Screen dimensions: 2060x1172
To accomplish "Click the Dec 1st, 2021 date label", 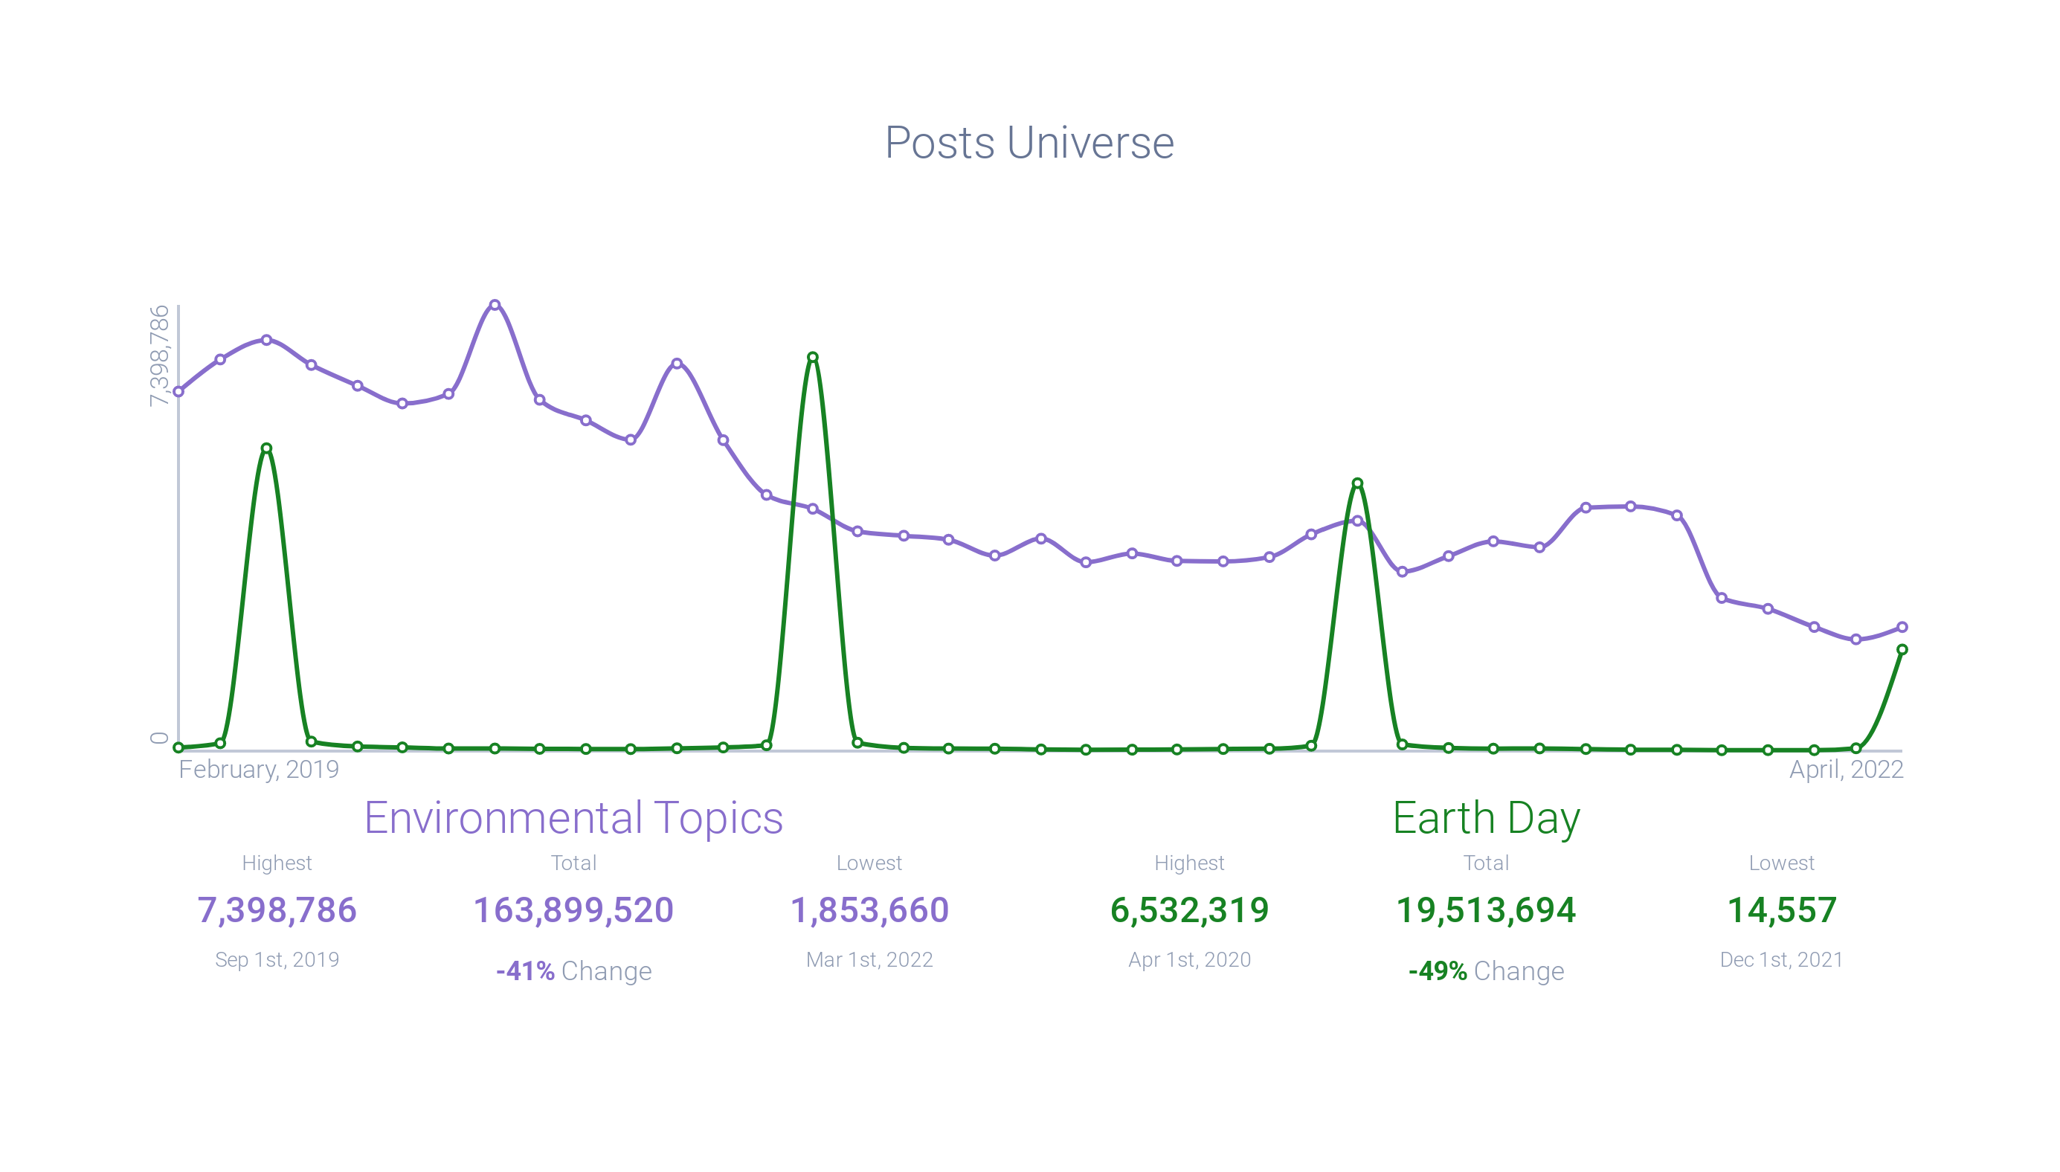I will click(1781, 959).
